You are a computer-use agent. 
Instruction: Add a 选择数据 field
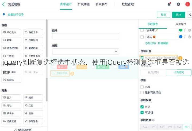(x=11, y=121)
